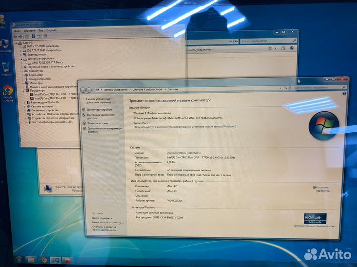Image resolution: width=357 pixels, height=267 pixels.
Task: Expand Клавиатуры node
Action: 22,71
